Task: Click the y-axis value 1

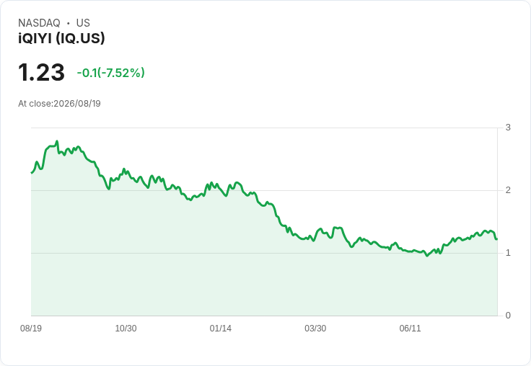Action: click(x=508, y=253)
